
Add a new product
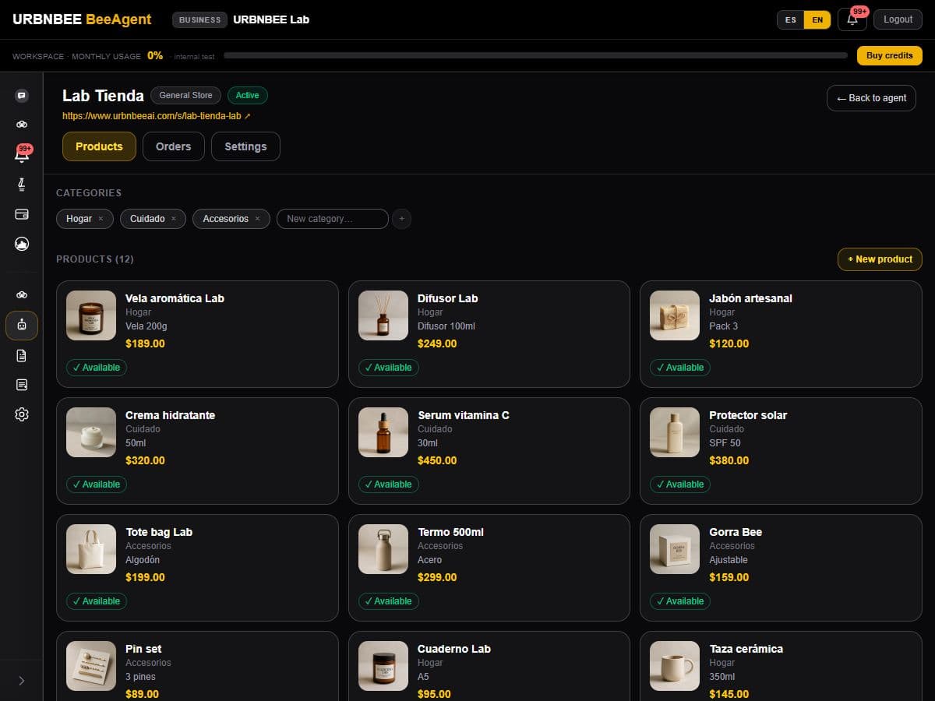coord(880,259)
